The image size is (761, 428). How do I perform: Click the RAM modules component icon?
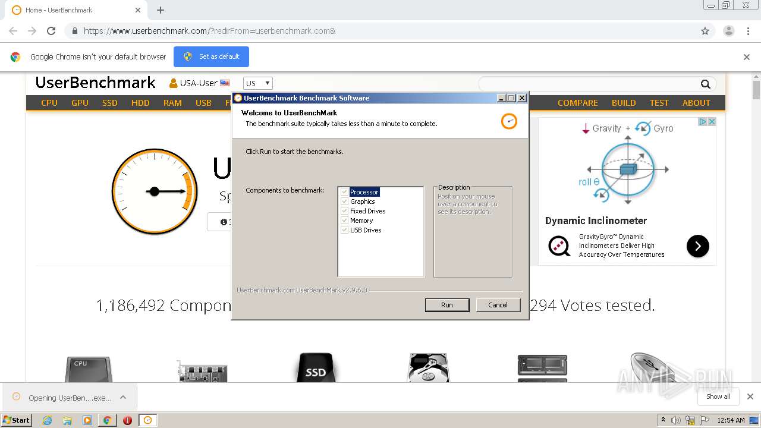coord(542,369)
